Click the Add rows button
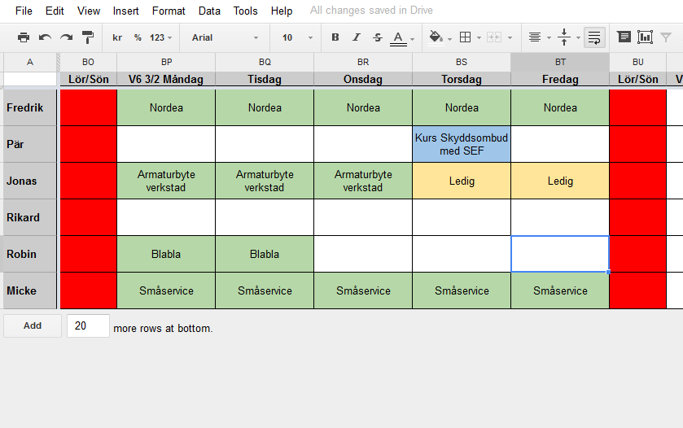The height and width of the screenshot is (428, 683). coord(33,325)
